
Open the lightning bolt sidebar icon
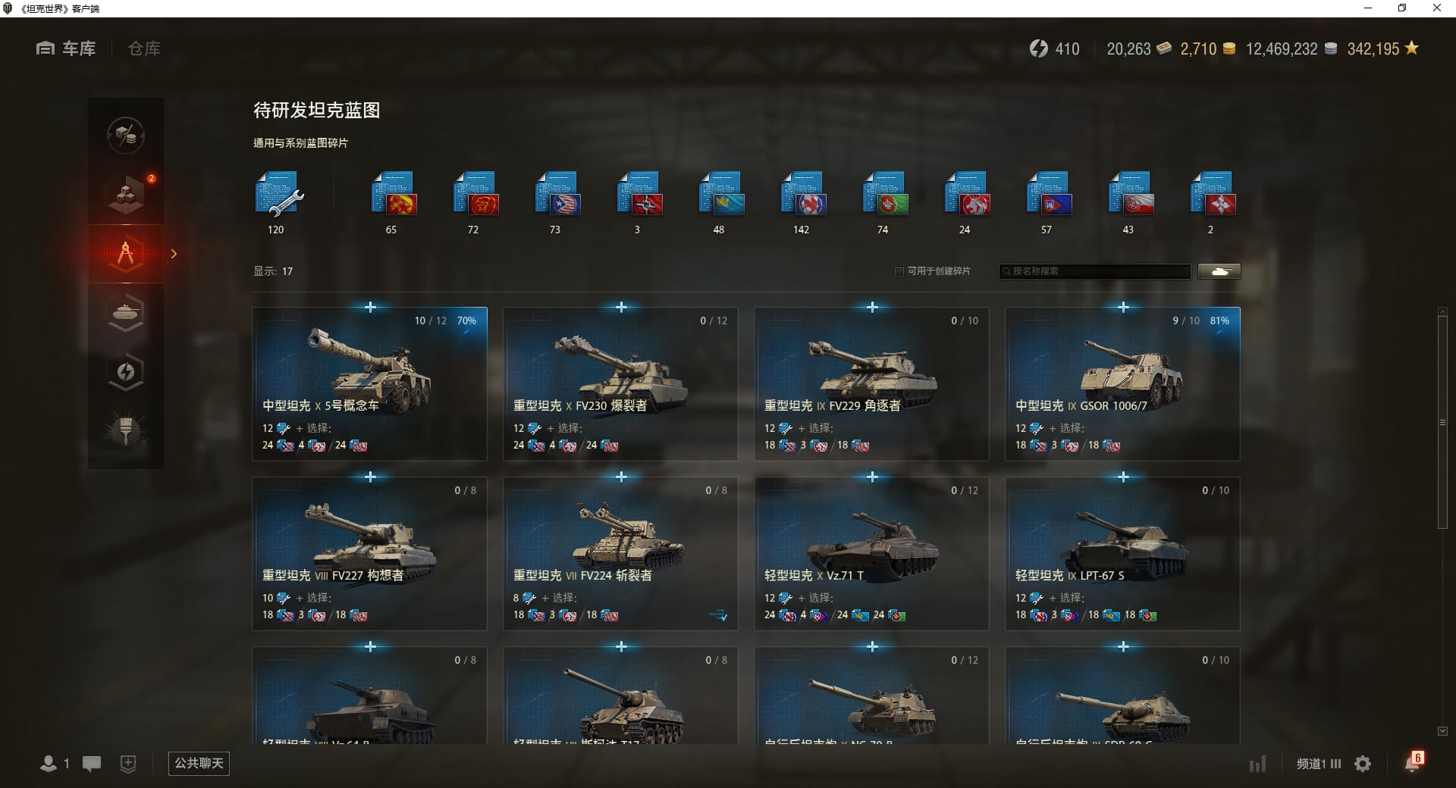point(126,372)
